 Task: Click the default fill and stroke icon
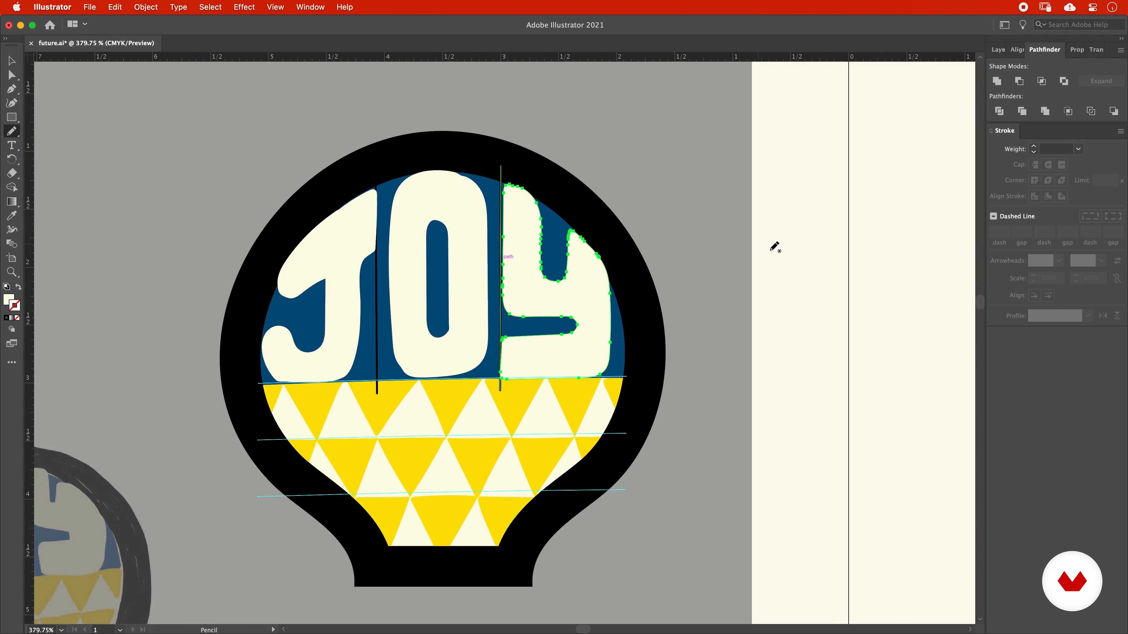click(x=6, y=286)
